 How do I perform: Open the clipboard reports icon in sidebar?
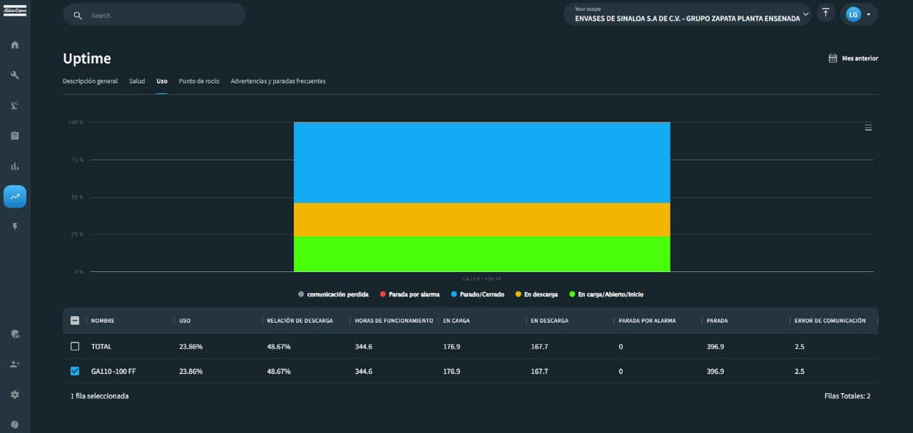(15, 135)
